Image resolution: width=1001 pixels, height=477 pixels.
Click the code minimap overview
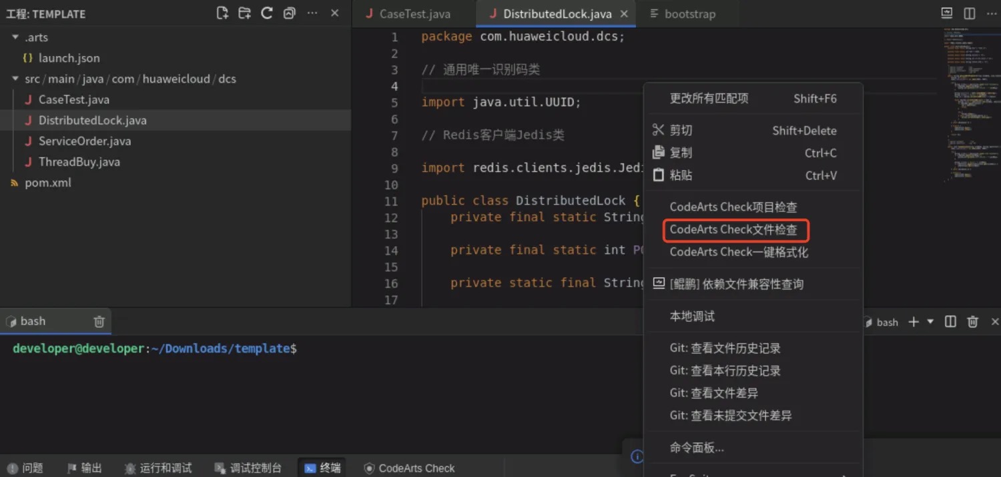tap(971, 107)
